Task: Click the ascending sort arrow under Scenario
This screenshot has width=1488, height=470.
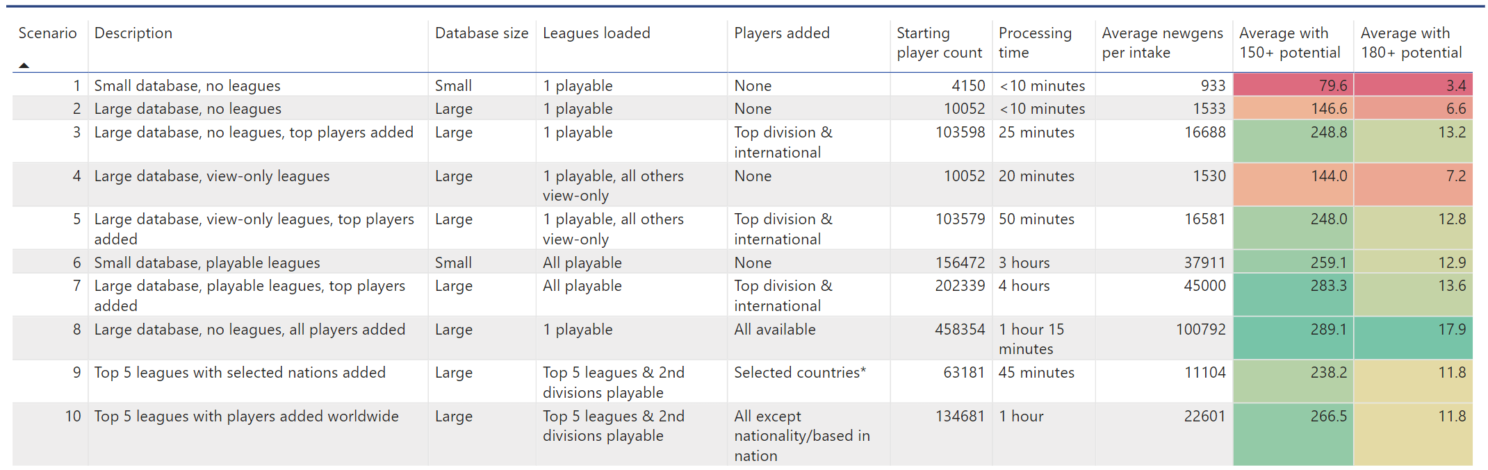Action: 24,65
